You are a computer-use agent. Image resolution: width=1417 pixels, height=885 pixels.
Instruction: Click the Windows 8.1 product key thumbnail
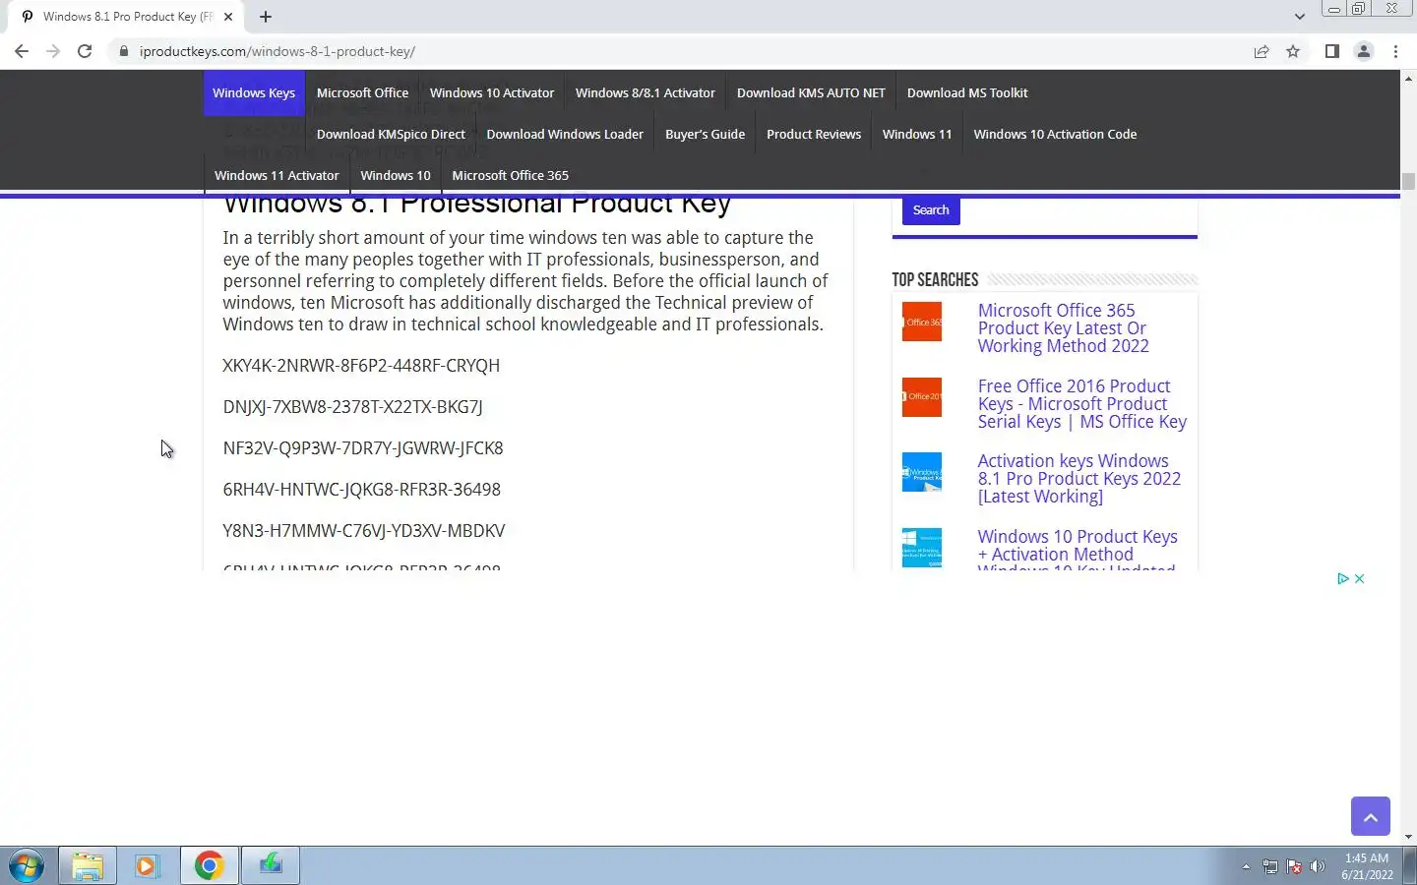pyautogui.click(x=922, y=472)
